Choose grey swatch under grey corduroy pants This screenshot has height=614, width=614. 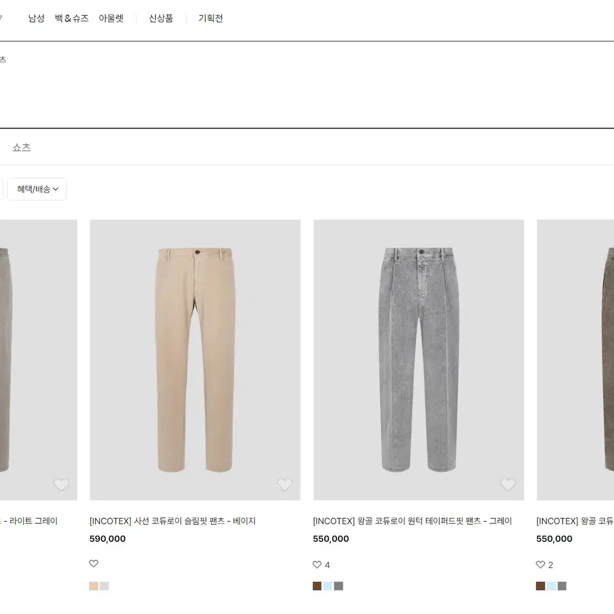[x=339, y=586]
